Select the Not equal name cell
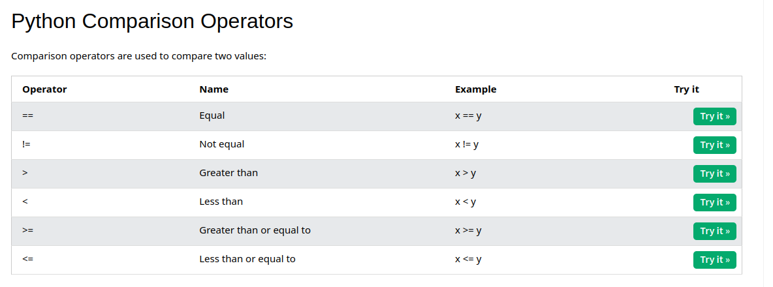Screen dimensions: 773x287 (222, 144)
